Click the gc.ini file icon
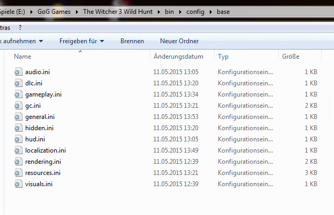 coord(18,106)
